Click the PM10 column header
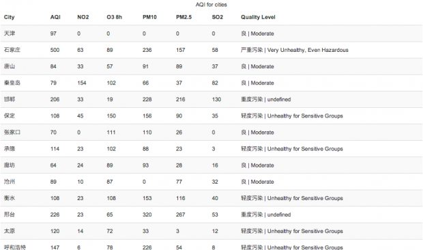423x250 pixels. click(x=149, y=17)
